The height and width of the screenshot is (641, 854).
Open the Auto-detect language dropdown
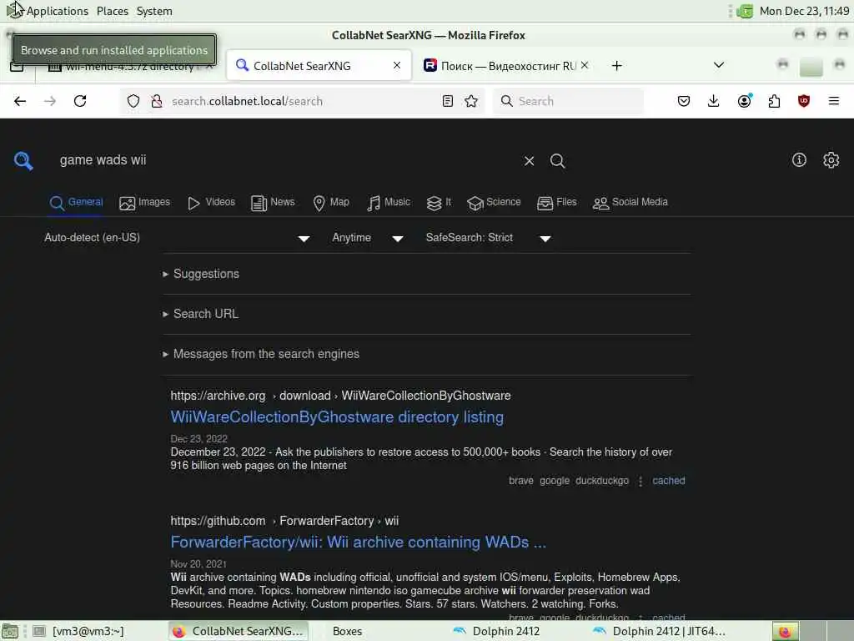178,238
